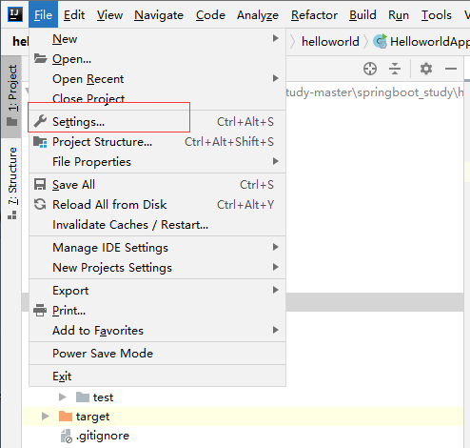Click the collapse all icon in project toolbar
This screenshot has height=448, width=470.
[395, 69]
